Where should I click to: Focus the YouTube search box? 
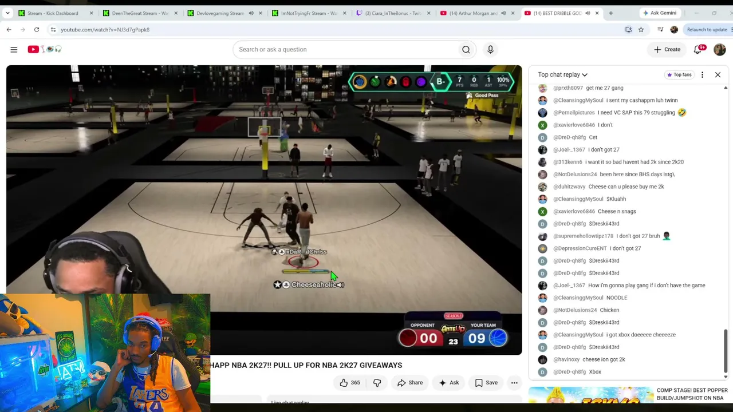pos(346,49)
